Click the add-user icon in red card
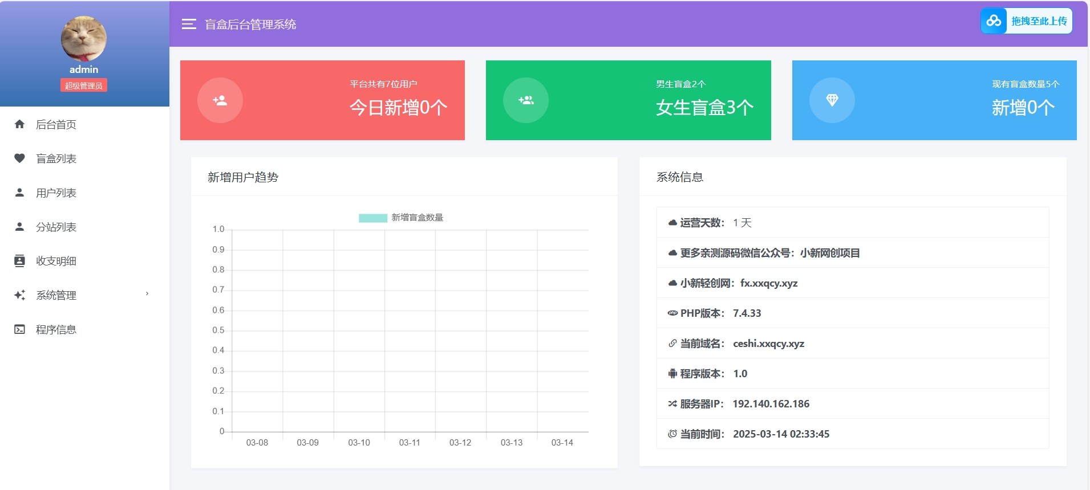 point(220,100)
